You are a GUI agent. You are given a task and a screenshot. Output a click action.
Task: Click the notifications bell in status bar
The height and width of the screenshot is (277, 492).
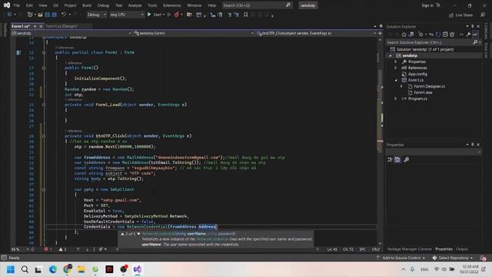pos(484,258)
